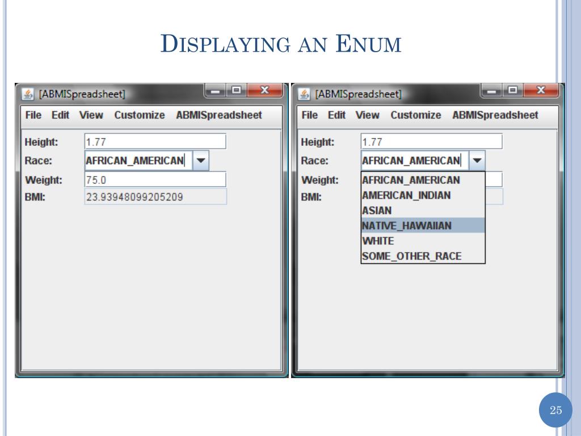Expand the Race dropdown arrow in the left window
Screen dimensions: 581x436
coord(201,161)
